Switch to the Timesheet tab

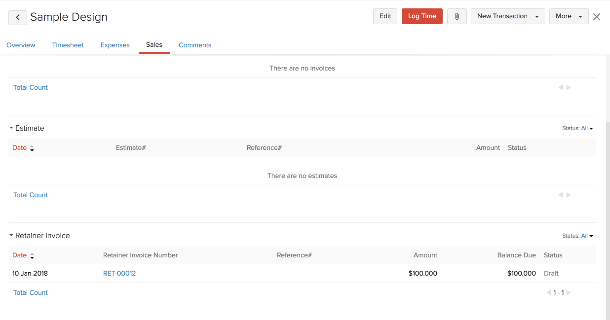[68, 45]
